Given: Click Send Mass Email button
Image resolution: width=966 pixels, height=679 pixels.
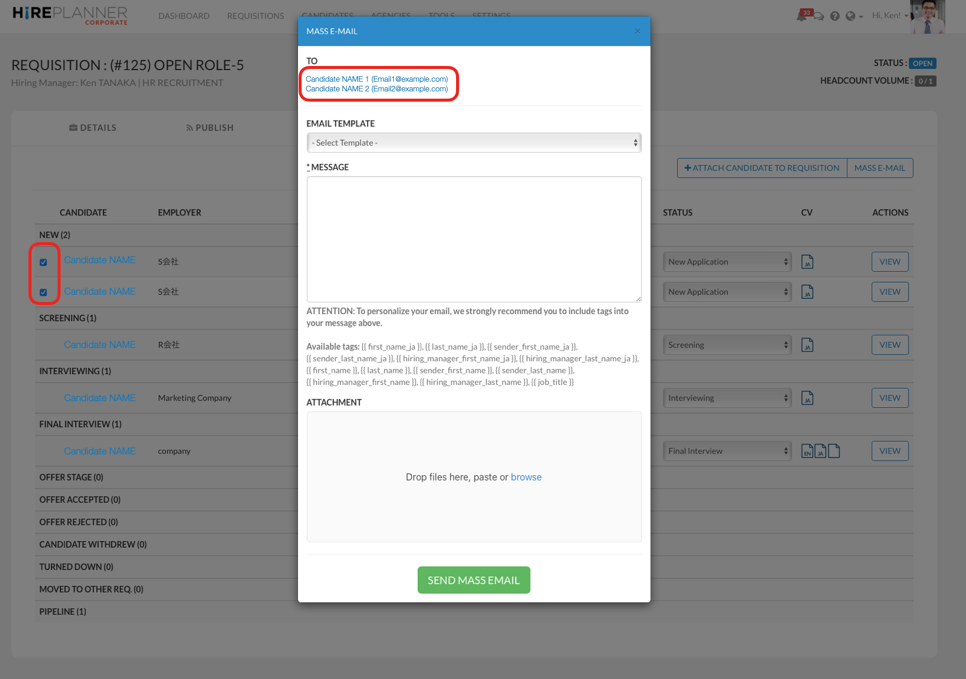Looking at the screenshot, I should point(474,580).
